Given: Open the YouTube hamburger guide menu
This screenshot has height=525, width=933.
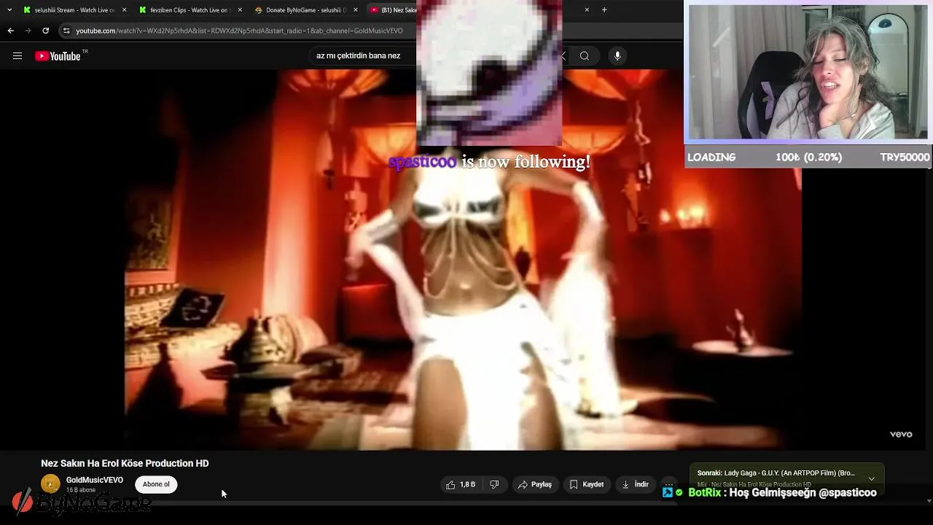Looking at the screenshot, I should click(17, 56).
